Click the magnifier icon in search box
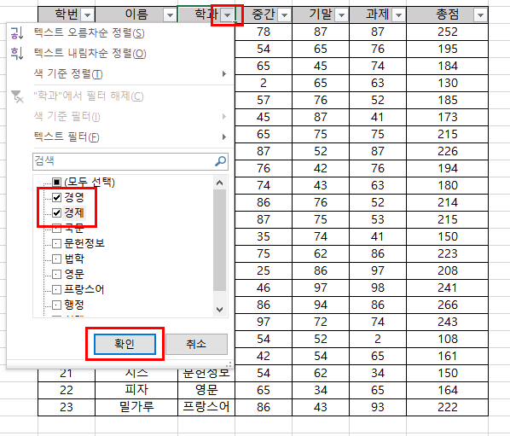This screenshot has height=436, width=510. tap(221, 161)
